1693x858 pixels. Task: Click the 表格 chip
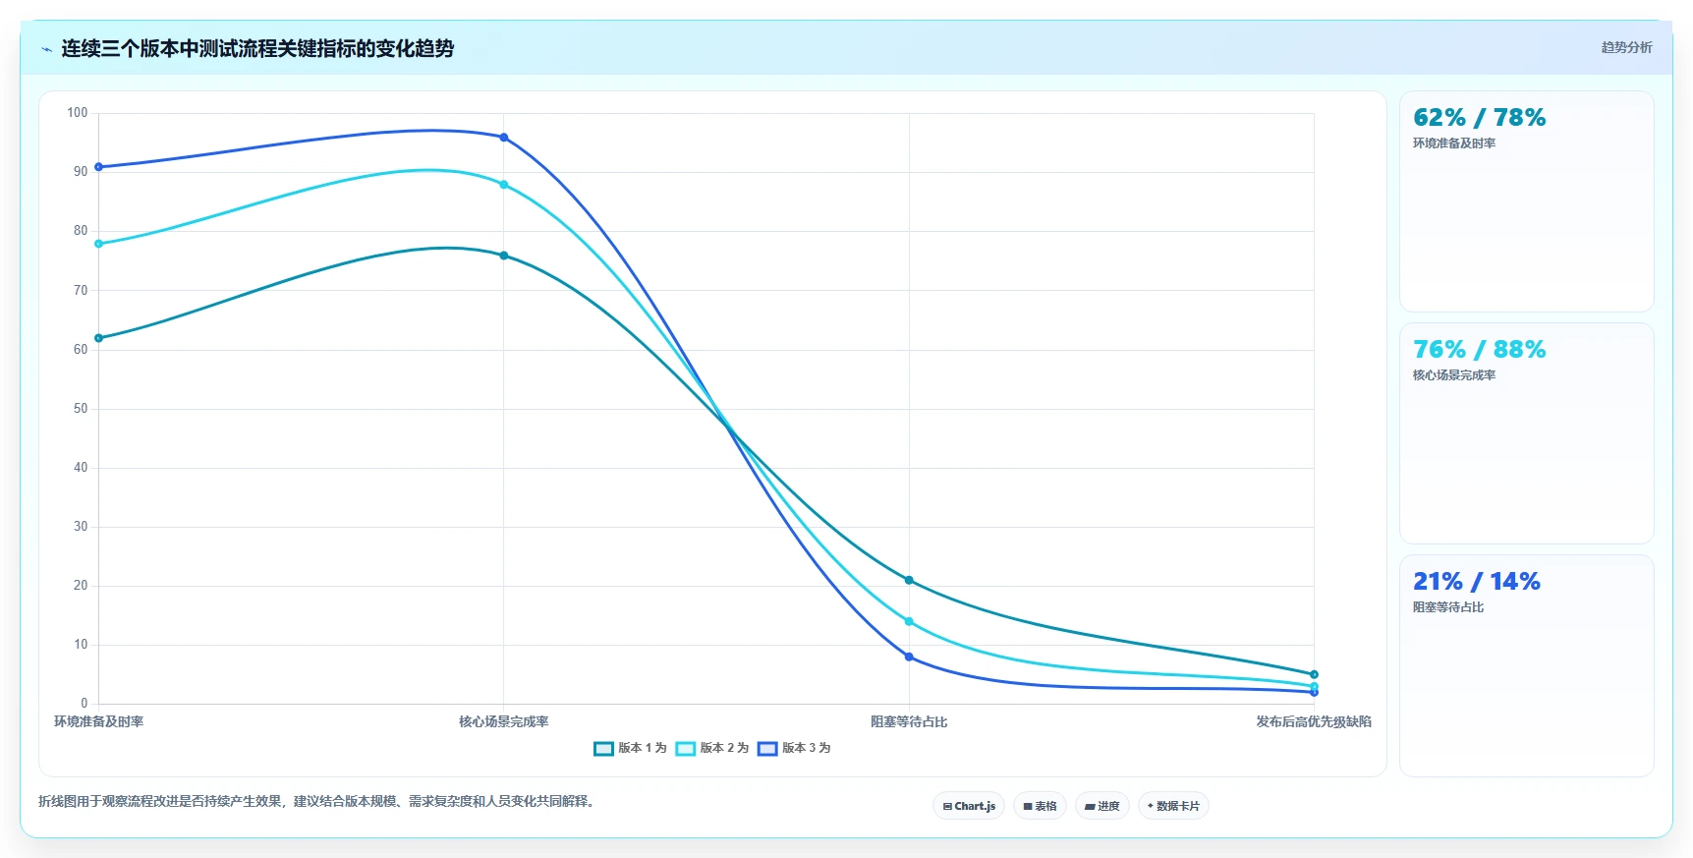coord(1040,806)
